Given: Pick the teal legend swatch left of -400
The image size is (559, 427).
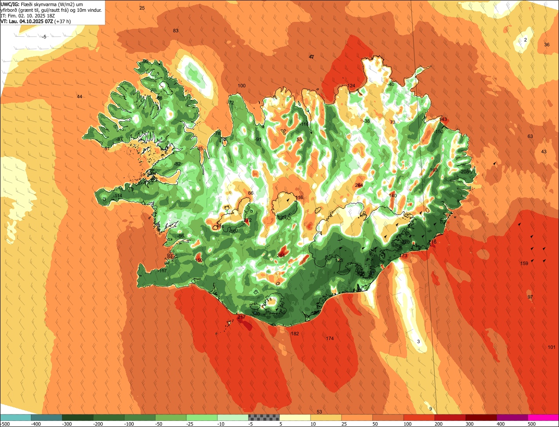Looking at the screenshot, I should coord(15,417).
